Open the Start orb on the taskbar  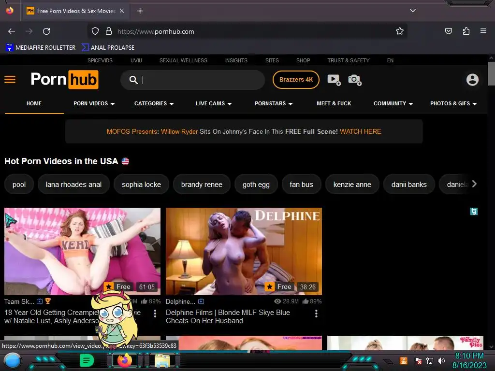click(x=12, y=360)
